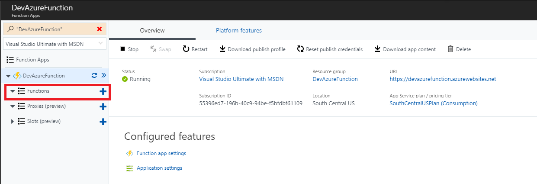
Task: Click the red X to clear search
Action: click(x=100, y=29)
